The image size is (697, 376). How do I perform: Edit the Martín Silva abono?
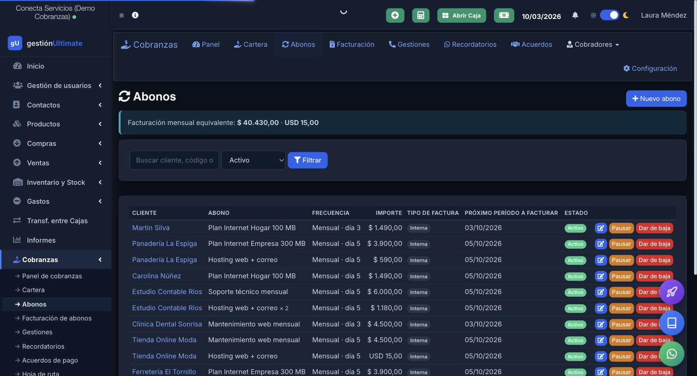coord(601,228)
